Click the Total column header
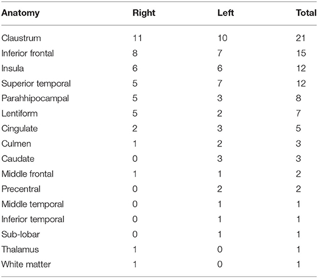 tap(306, 13)
